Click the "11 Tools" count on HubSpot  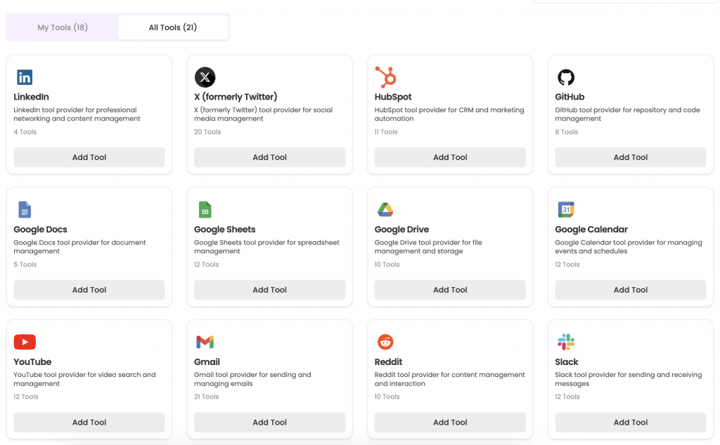[386, 132]
